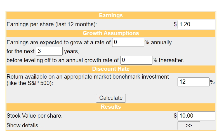Image resolution: width=224 pixels, height=136 pixels.
Task: Select the market benchmark return percentage field
Action: tap(194, 82)
